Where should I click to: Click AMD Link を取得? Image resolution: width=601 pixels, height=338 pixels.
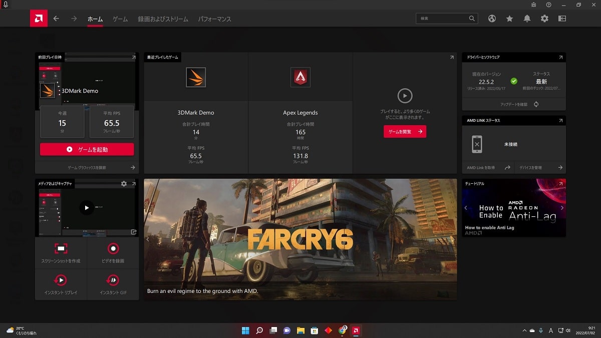[481, 168]
